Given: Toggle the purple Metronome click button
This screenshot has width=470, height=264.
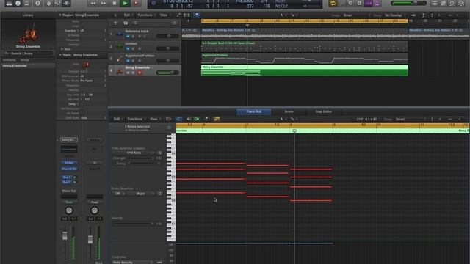Looking at the screenshot, I should 377,3.
